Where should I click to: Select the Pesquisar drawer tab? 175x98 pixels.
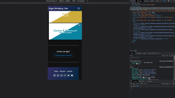149,81
